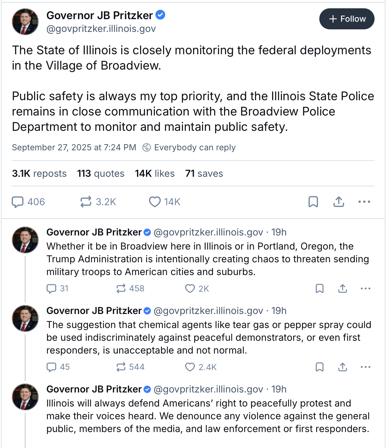
Task: Open Governor JB Pritzker's main profile avatar
Action: click(25, 22)
